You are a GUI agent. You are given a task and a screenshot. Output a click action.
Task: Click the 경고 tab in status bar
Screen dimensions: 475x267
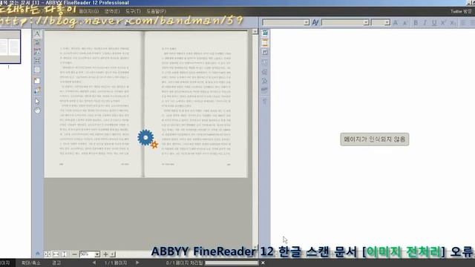tap(56, 263)
